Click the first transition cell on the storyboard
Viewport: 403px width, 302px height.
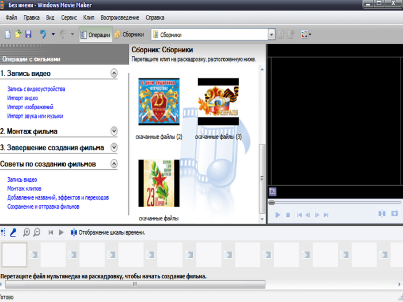click(x=33, y=254)
